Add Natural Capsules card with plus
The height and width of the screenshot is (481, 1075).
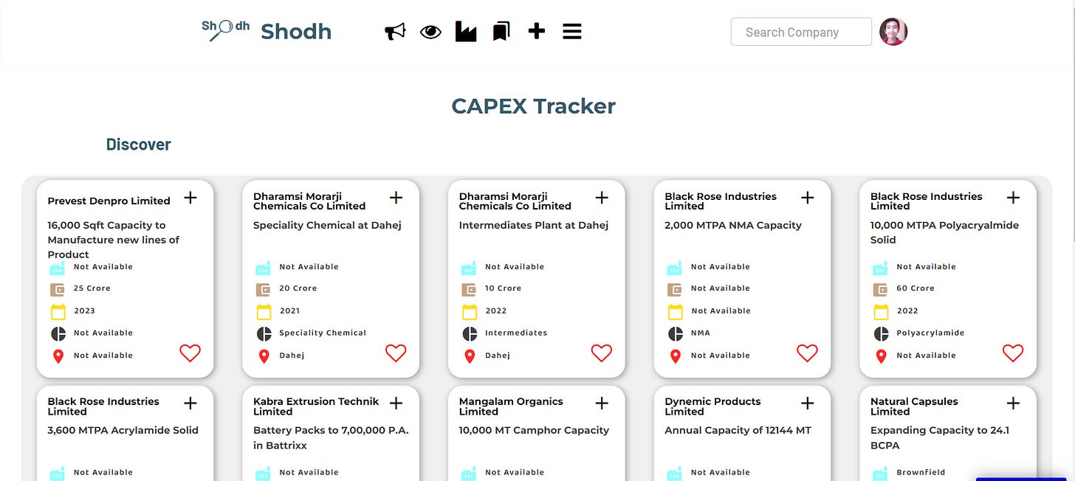pyautogui.click(x=1014, y=403)
